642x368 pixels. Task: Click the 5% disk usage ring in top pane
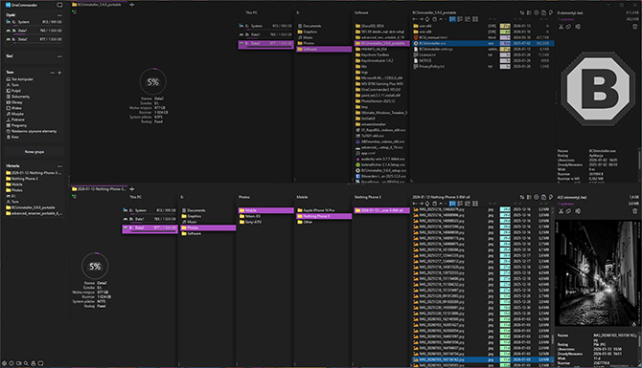pos(152,81)
